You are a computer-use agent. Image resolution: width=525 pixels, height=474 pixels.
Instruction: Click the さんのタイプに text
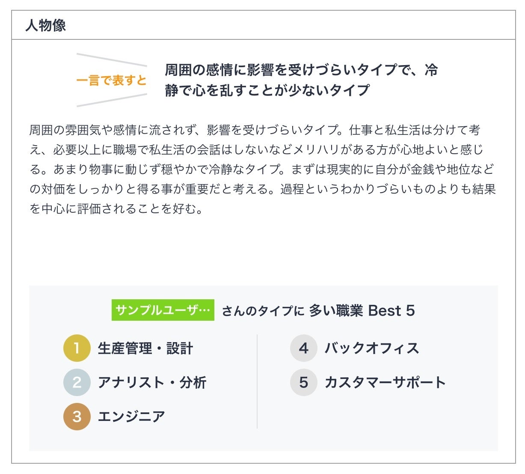(x=263, y=311)
